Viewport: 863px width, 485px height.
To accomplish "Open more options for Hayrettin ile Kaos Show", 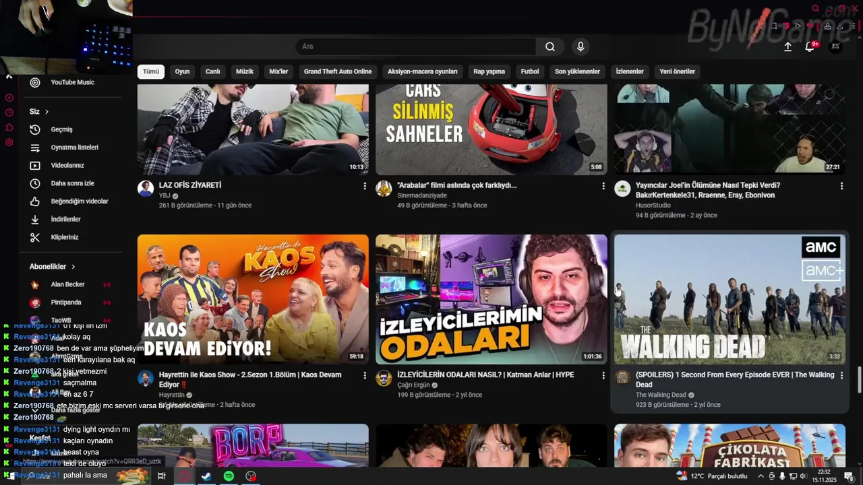I will [x=365, y=375].
